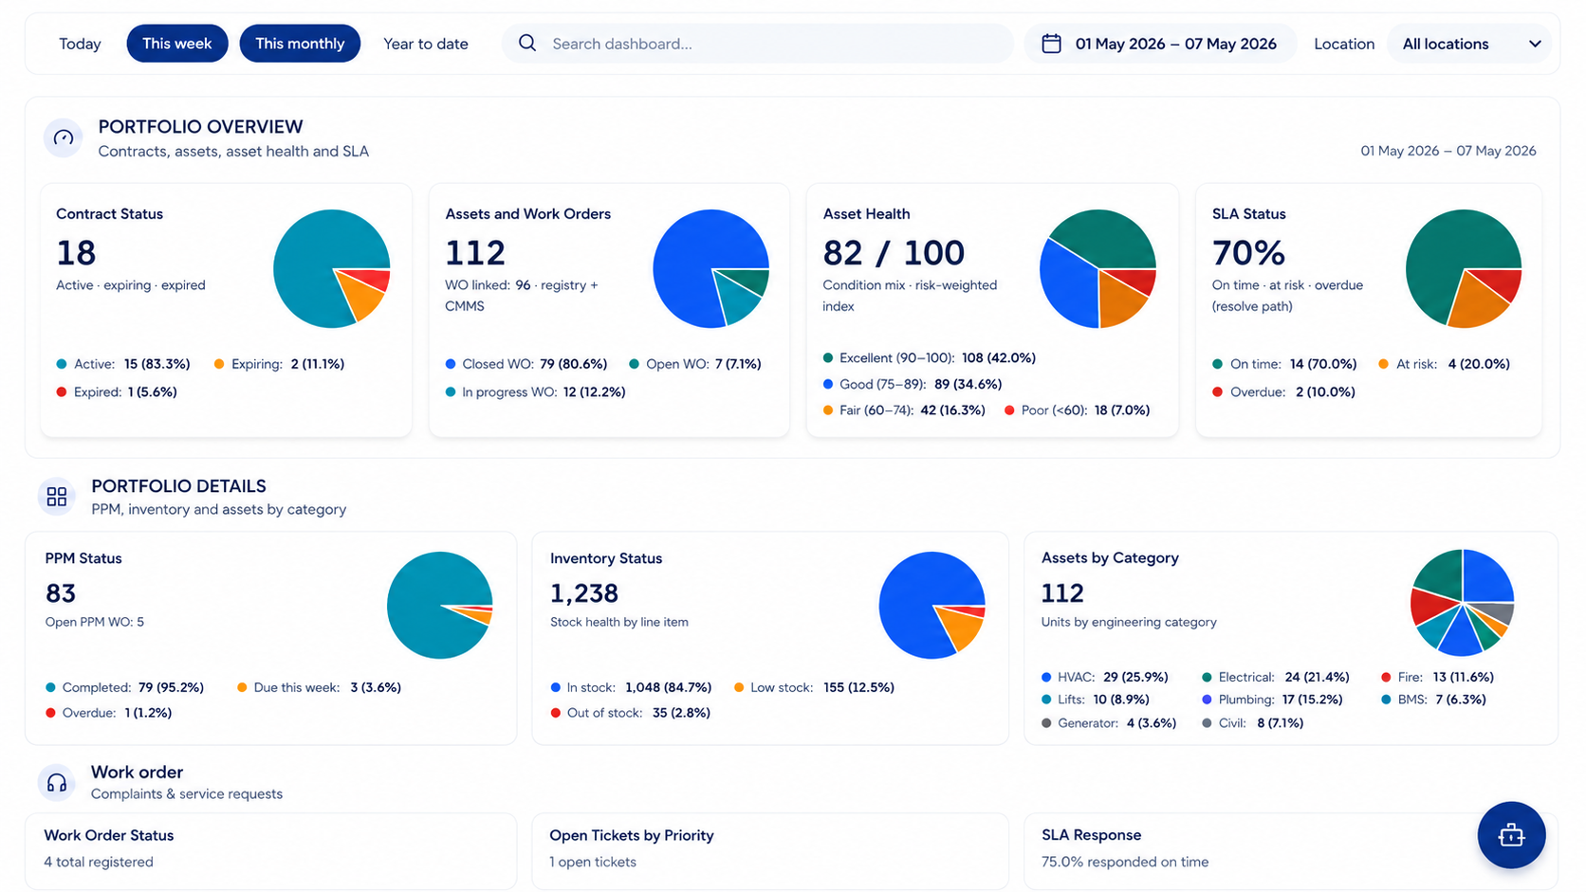Click the Open WO legend dot

click(x=634, y=364)
